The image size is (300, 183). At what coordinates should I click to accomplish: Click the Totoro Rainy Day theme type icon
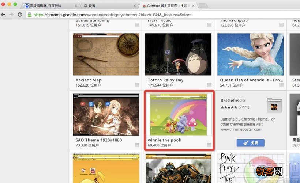click(x=209, y=85)
